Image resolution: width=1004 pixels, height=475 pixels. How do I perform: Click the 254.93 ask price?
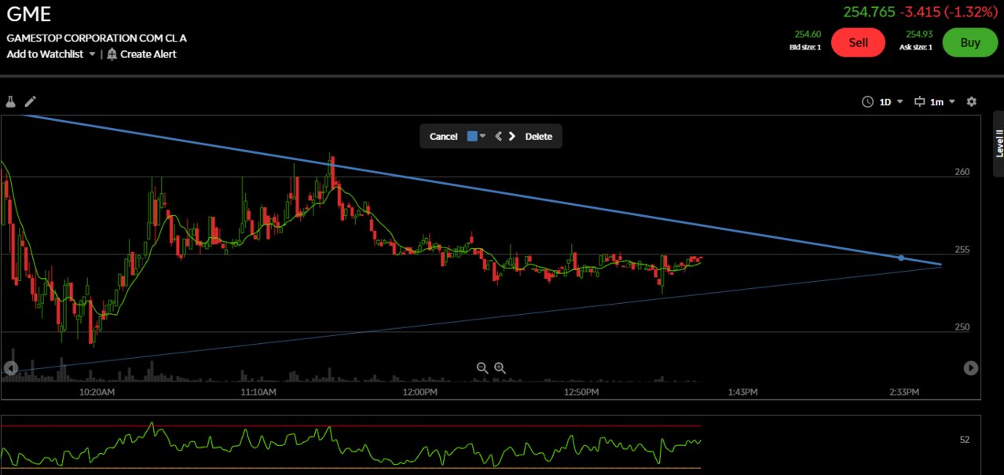click(x=919, y=34)
